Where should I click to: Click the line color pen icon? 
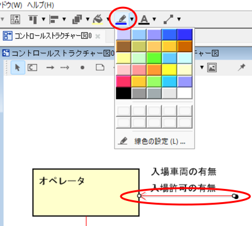(121, 19)
